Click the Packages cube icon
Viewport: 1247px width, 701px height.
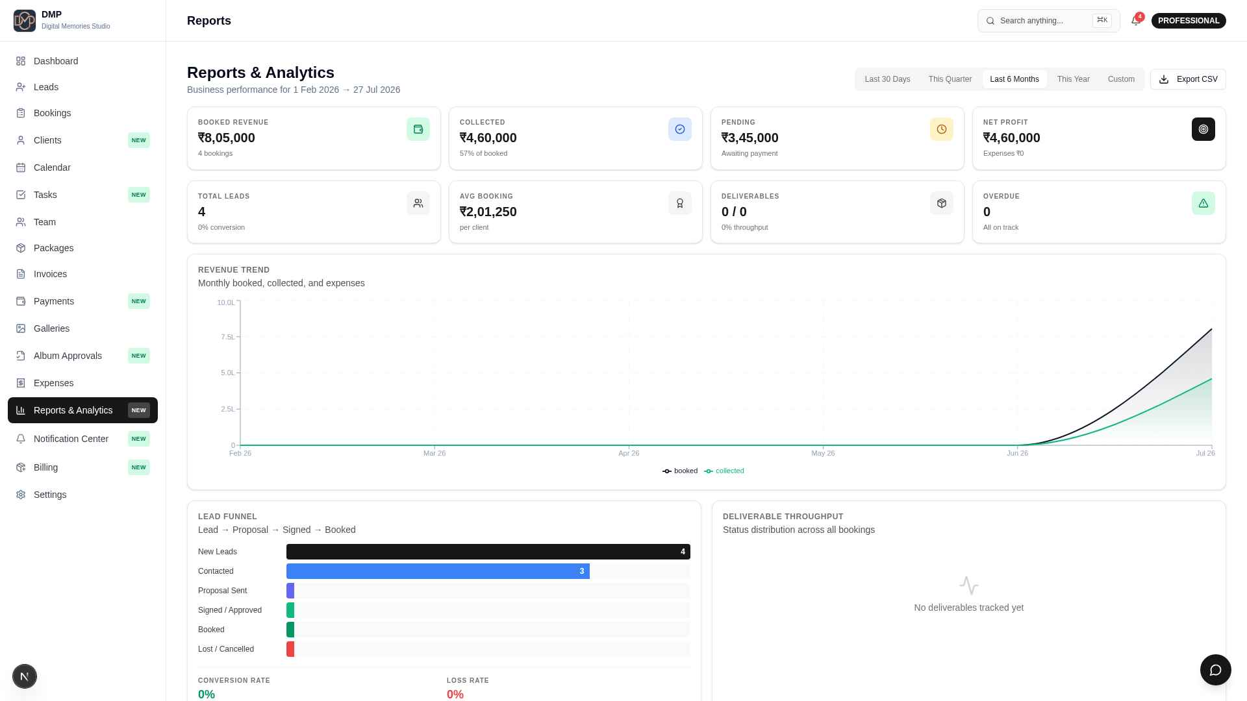[x=21, y=248]
